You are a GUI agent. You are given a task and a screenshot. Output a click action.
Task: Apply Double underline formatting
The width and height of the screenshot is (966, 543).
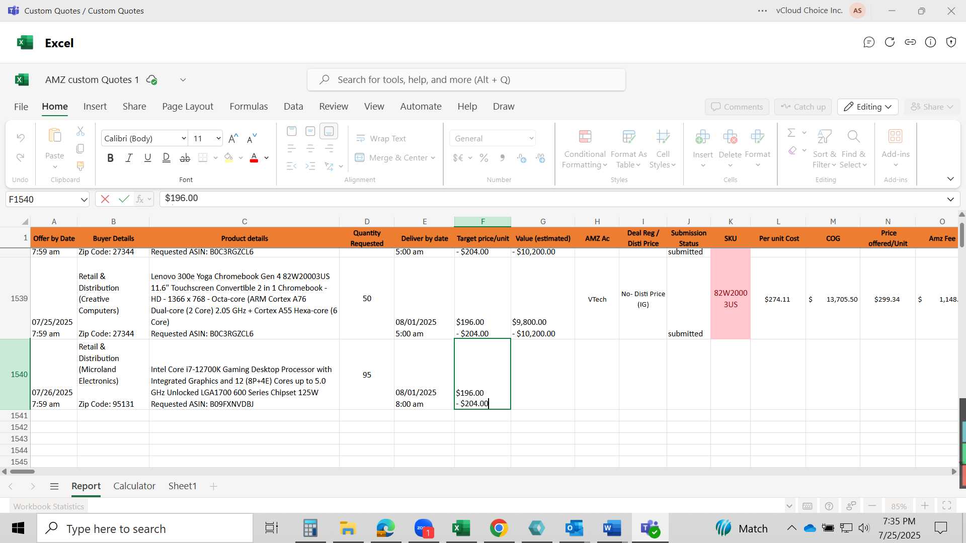point(166,158)
